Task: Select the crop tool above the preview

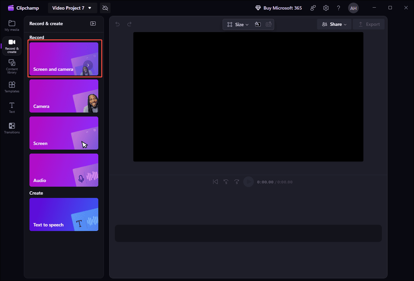Action: (229, 24)
